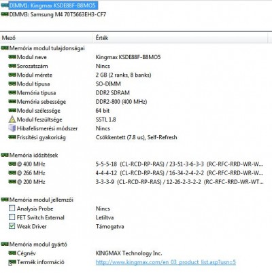Click the warning icon beside Modul feszültsége
Viewport: 272px width, 273px height.
click(12, 120)
